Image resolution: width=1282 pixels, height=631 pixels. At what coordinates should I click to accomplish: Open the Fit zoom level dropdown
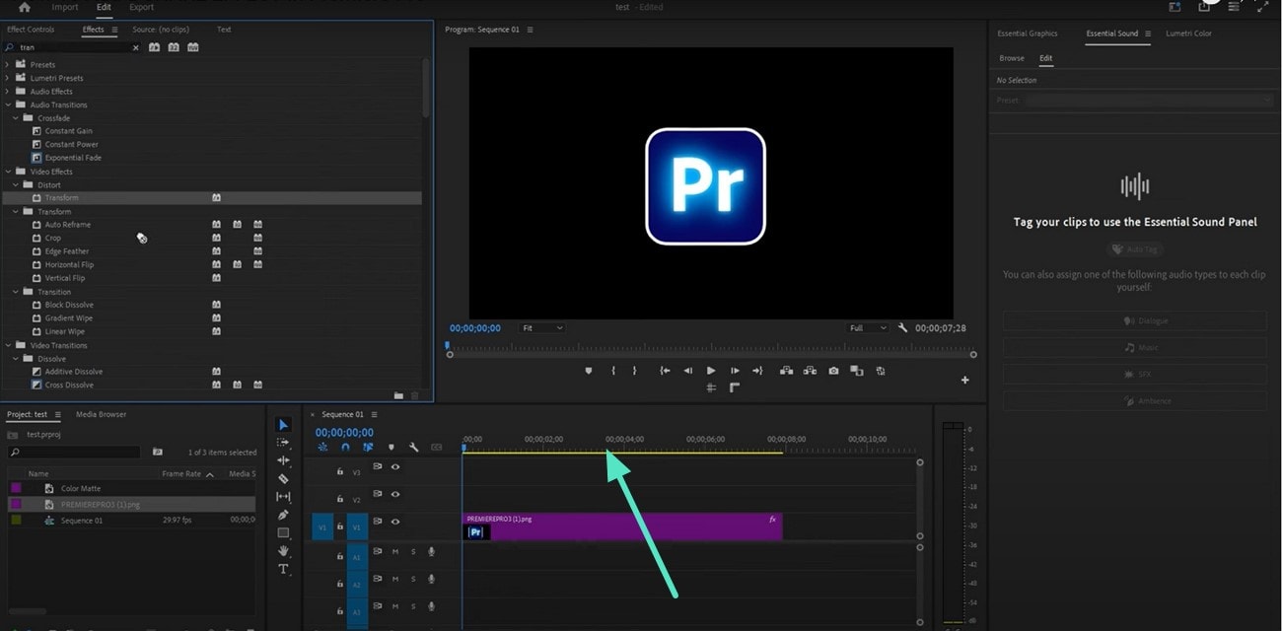point(541,327)
